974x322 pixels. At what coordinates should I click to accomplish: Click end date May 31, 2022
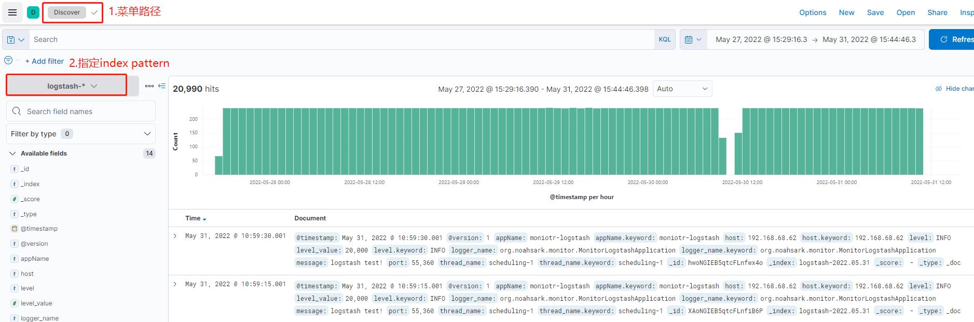[x=869, y=39]
